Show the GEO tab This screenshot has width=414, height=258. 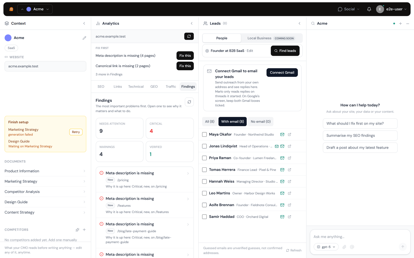pos(154,87)
